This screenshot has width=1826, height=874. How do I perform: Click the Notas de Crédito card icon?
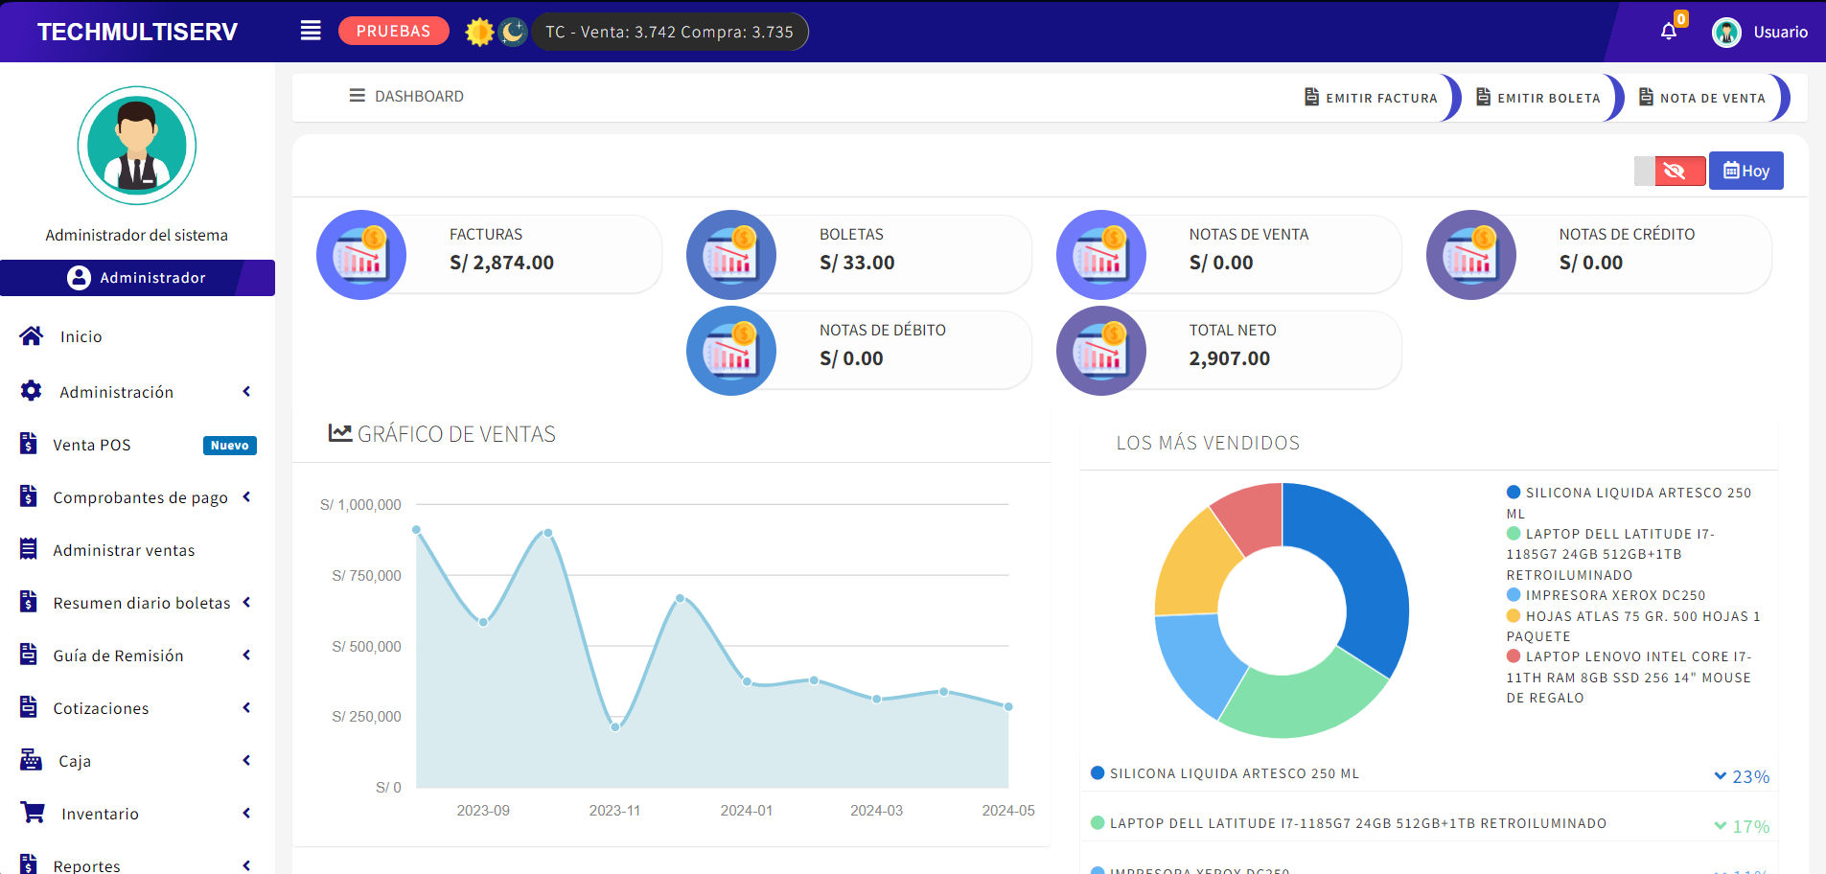pos(1471,255)
